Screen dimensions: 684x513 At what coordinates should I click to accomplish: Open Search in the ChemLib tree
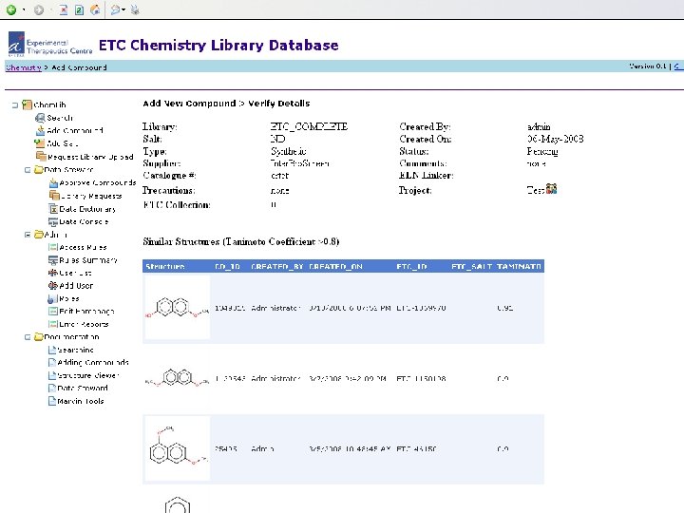(60, 118)
